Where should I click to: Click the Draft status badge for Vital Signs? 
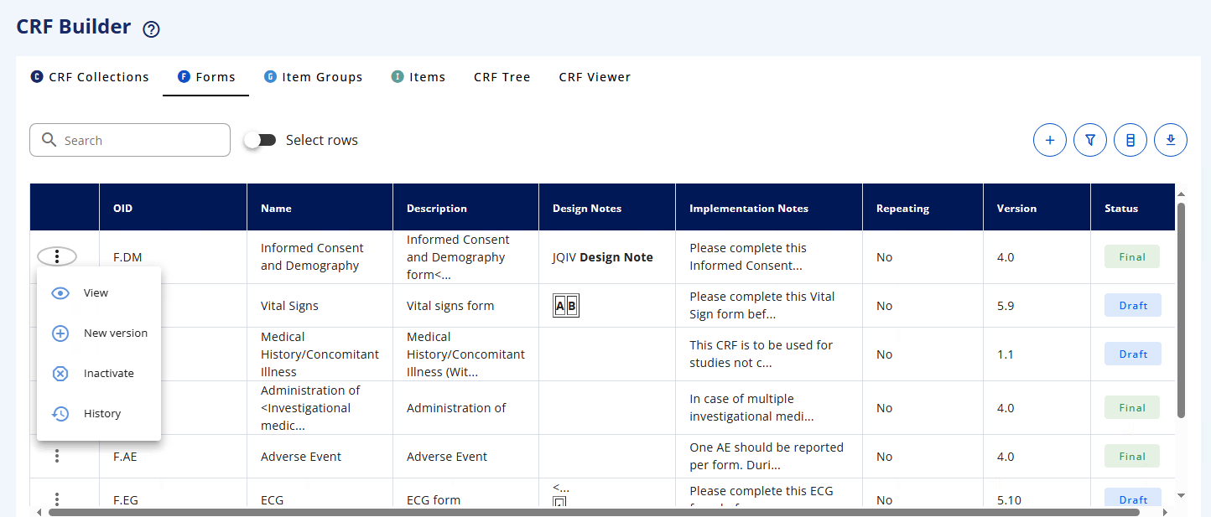[x=1133, y=305]
